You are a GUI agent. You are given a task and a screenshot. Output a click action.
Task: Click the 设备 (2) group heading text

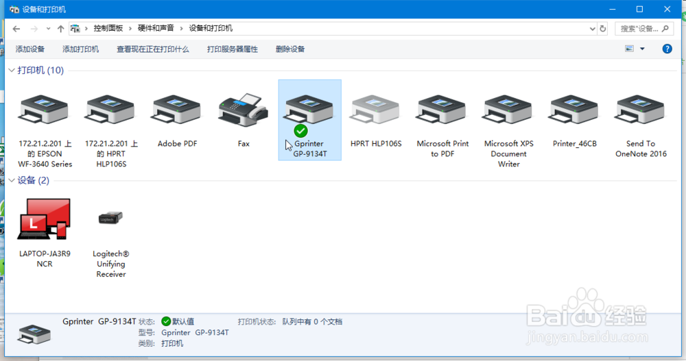point(33,181)
